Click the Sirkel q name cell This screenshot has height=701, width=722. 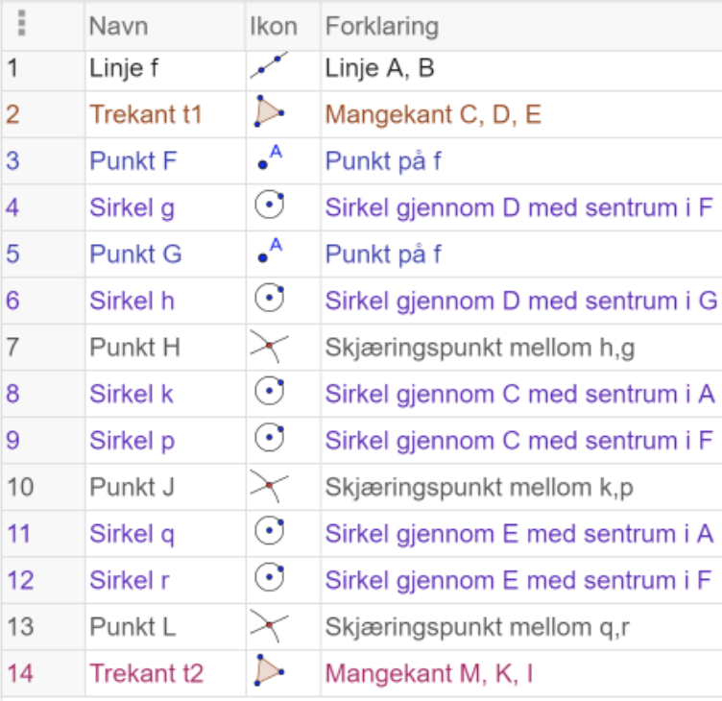(x=132, y=533)
